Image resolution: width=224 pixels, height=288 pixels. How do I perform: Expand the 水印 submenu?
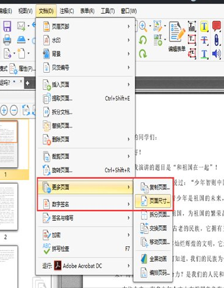click(x=86, y=41)
